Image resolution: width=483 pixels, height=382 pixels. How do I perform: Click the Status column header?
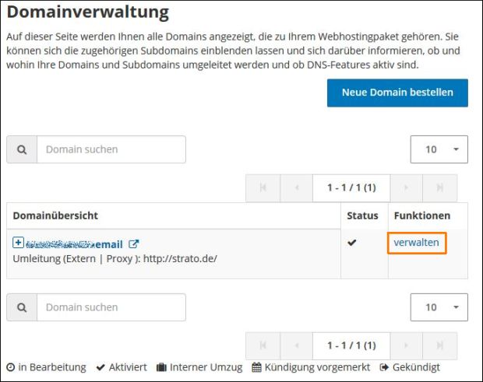(x=362, y=216)
